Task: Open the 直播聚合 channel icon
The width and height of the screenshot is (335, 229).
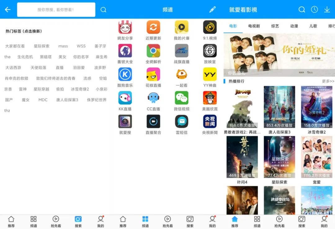Action: [x=154, y=121]
